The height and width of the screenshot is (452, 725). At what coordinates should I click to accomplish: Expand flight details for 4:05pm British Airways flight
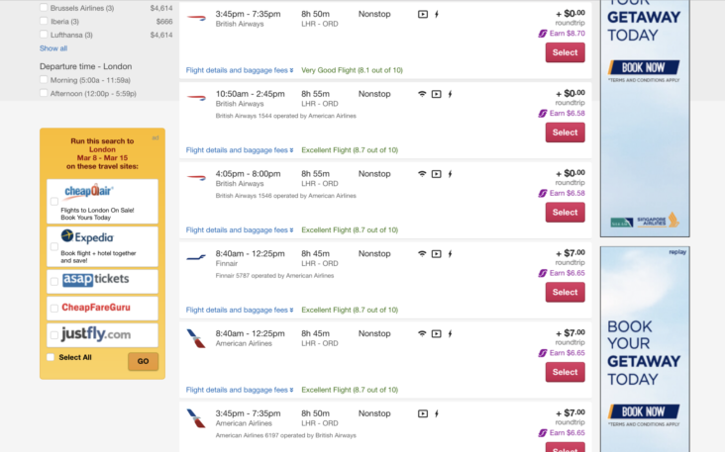pos(240,229)
